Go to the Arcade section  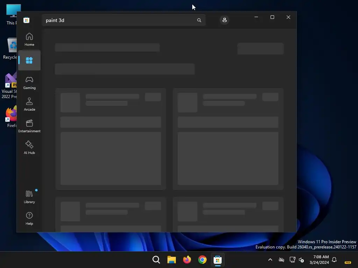point(29,104)
